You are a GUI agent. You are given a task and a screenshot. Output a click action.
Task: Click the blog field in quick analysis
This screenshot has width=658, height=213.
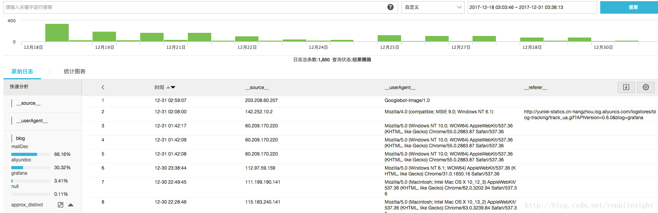[x=20, y=138]
